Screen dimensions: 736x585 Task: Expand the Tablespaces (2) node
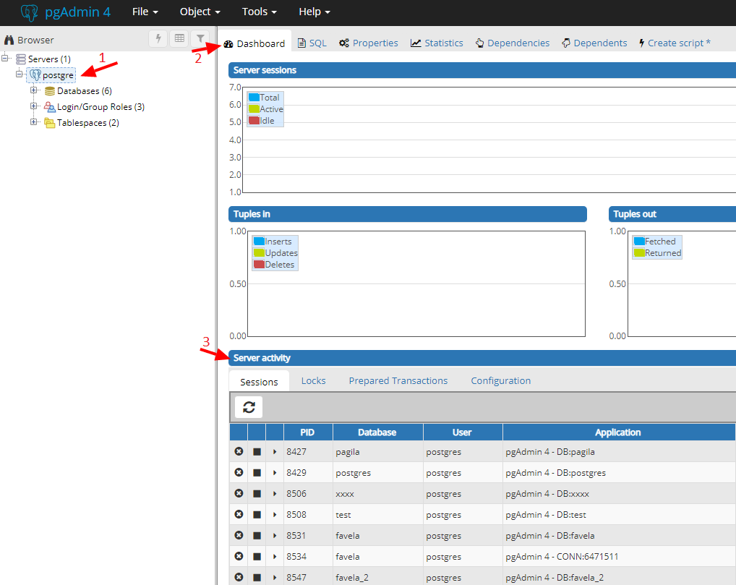[x=34, y=122]
